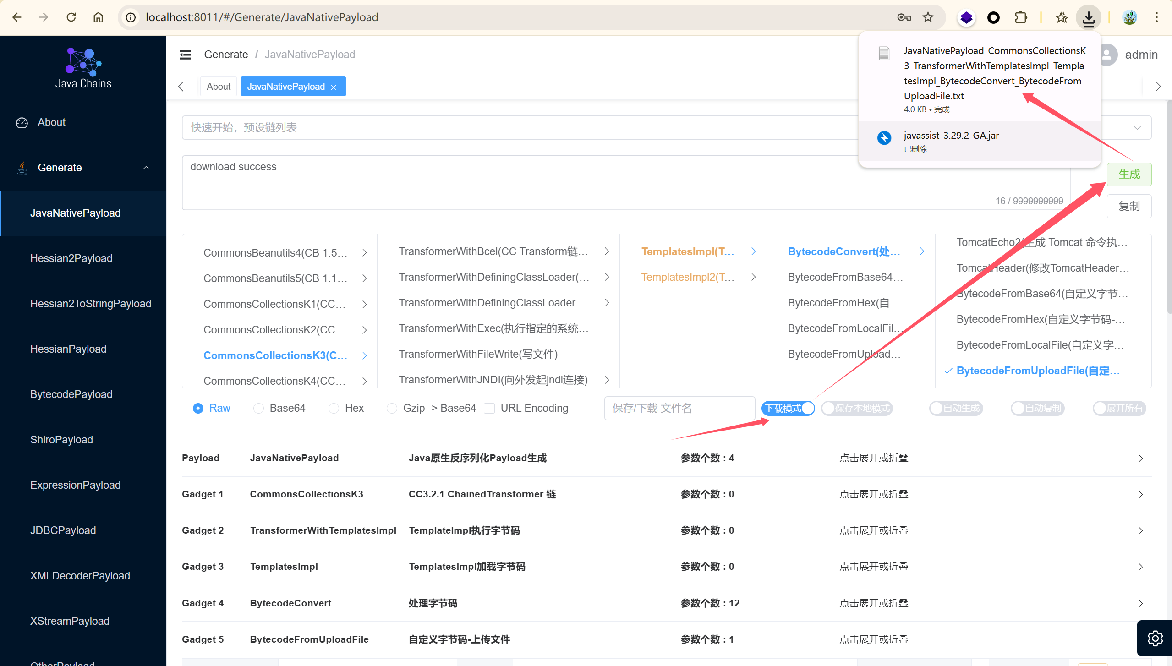1172x666 pixels.
Task: Close the JavaNativePayload tab with X icon
Action: (x=334, y=87)
